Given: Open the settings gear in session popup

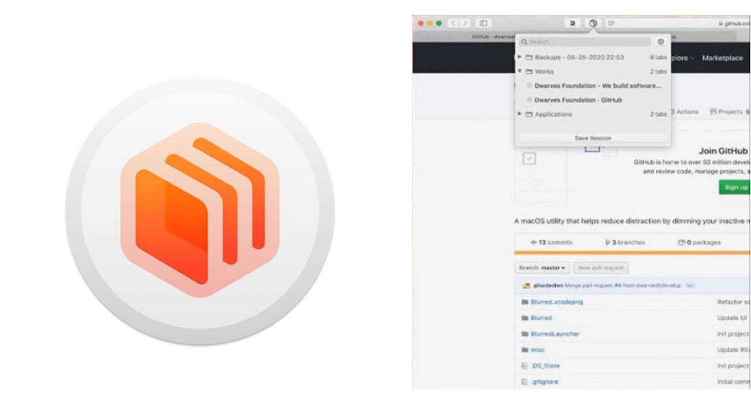Looking at the screenshot, I should click(661, 42).
